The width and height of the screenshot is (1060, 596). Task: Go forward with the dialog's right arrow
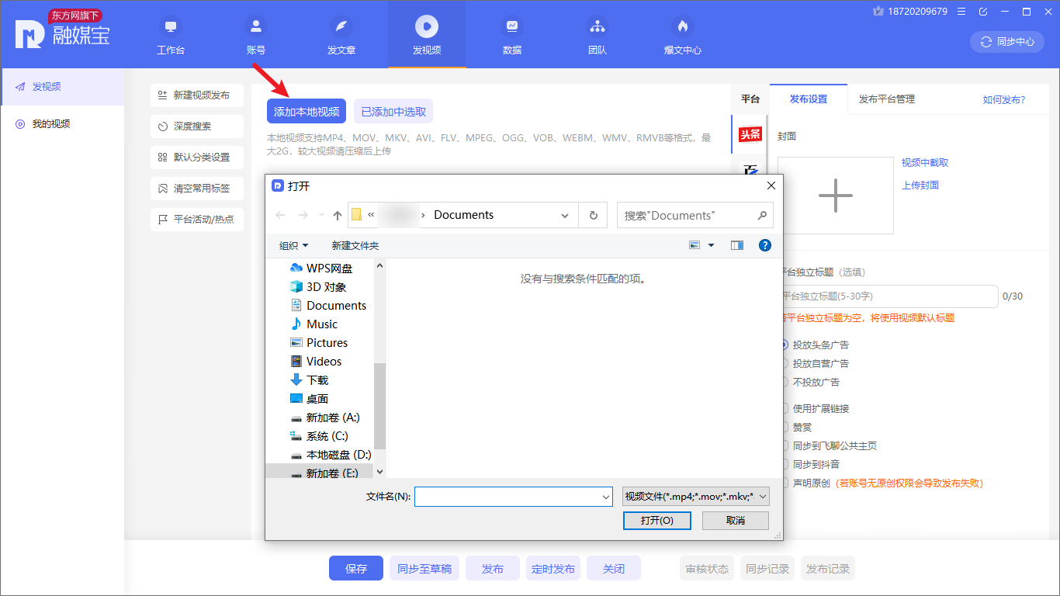tap(303, 215)
